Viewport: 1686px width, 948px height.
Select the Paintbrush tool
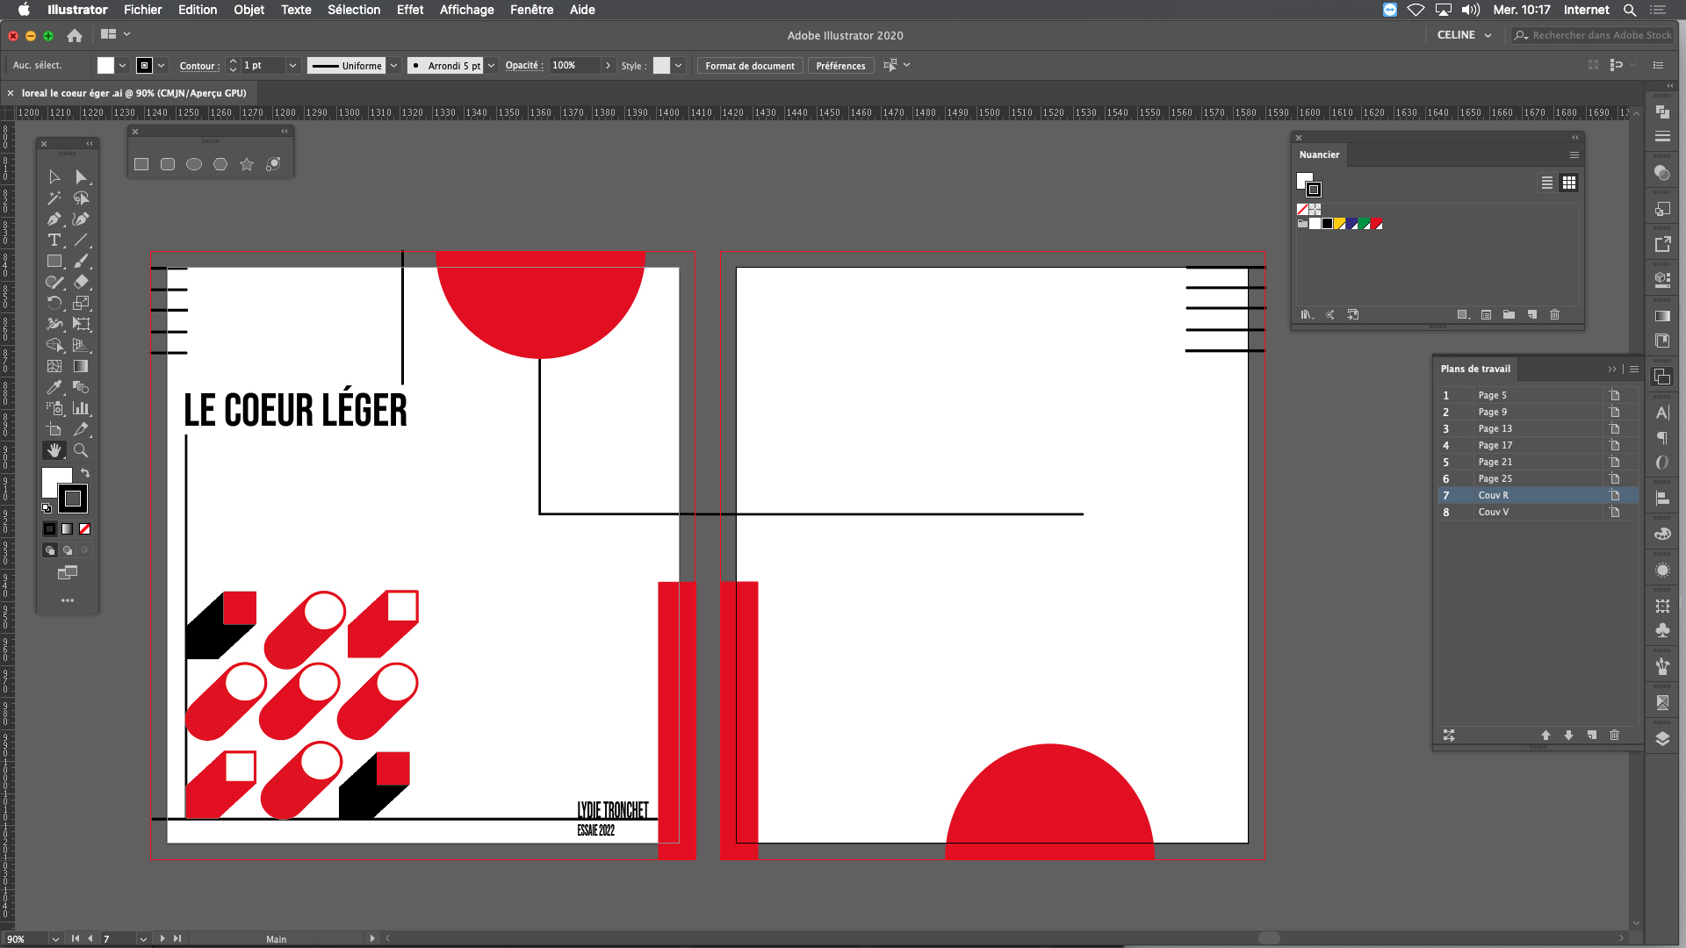tap(81, 262)
